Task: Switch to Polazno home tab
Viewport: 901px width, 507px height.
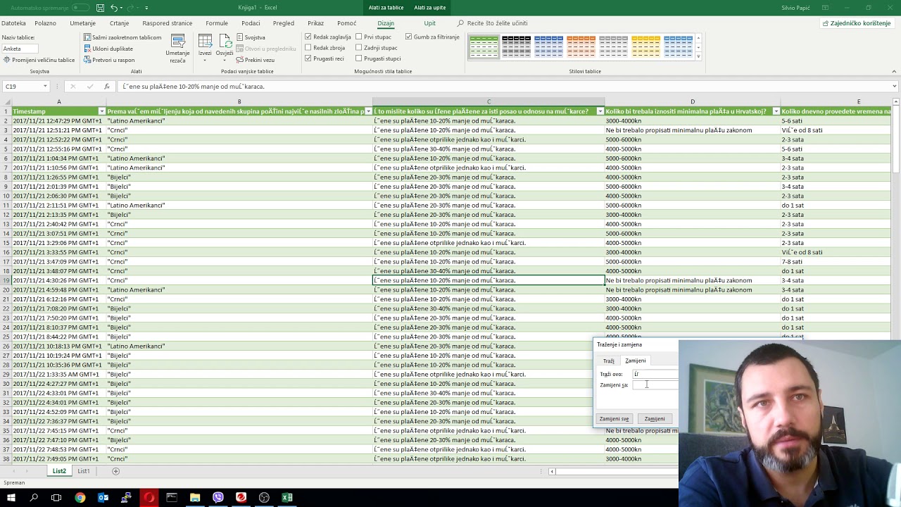Action: pos(45,23)
